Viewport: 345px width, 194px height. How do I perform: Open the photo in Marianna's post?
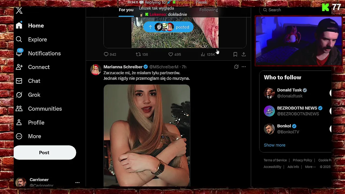click(147, 136)
